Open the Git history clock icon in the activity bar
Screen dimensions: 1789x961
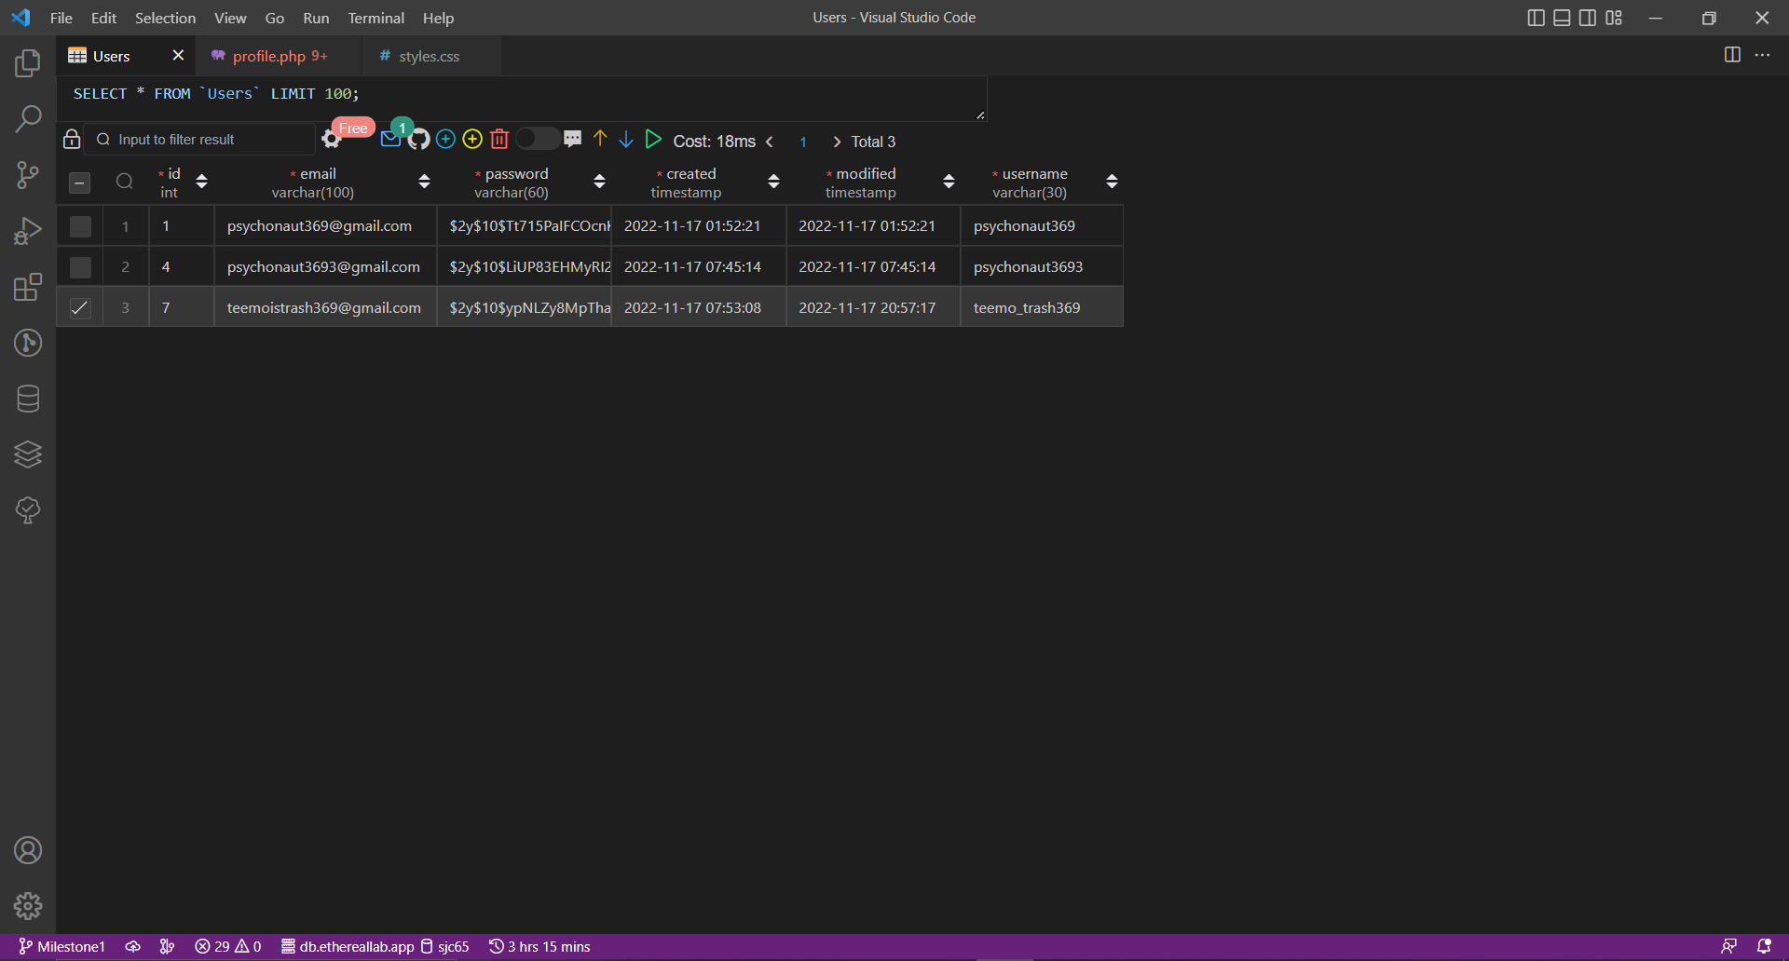[28, 343]
